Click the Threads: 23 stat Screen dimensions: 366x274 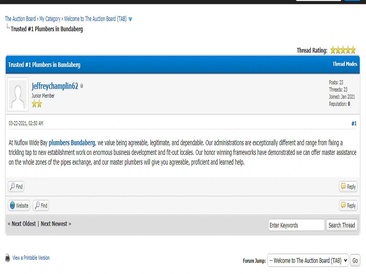click(338, 90)
